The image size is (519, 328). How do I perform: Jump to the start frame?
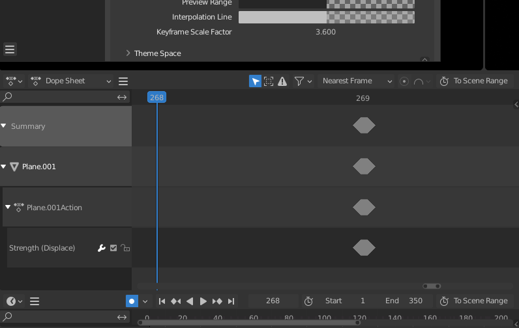pyautogui.click(x=162, y=301)
